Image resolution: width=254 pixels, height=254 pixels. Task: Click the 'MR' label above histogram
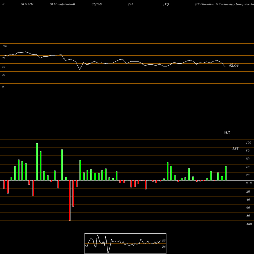click(x=227, y=132)
